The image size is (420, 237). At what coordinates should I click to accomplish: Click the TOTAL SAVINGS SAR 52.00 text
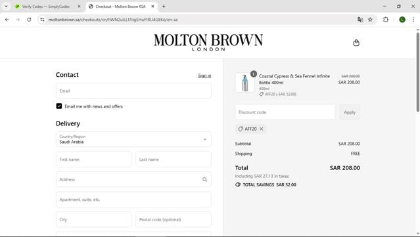click(x=269, y=185)
